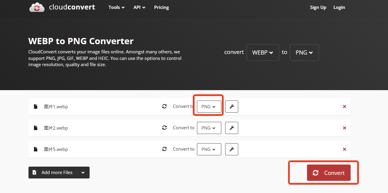Screen dimensions: 388x193
Task: Open the API menu
Action: pyautogui.click(x=139, y=7)
